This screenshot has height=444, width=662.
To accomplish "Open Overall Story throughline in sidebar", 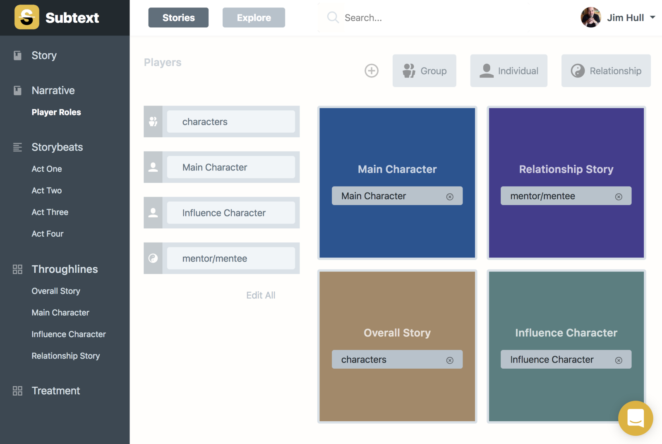I will coord(56,291).
